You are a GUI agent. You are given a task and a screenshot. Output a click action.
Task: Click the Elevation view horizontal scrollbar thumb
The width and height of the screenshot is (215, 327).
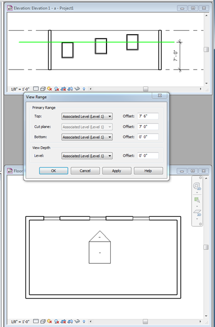click(145, 89)
